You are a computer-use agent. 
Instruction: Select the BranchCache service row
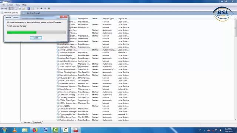click(x=93, y=89)
